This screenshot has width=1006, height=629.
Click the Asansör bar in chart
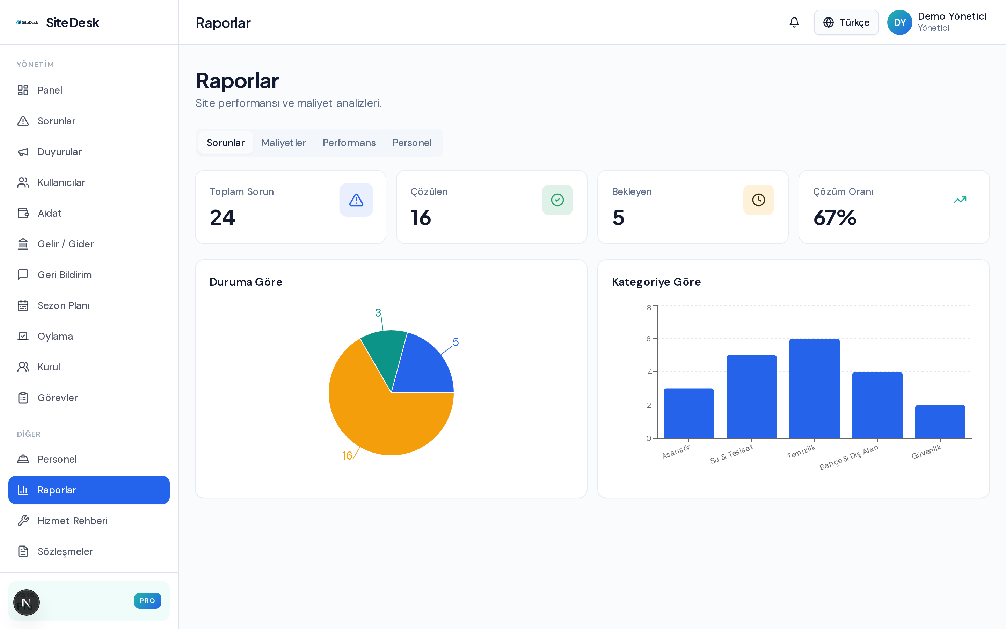(689, 413)
